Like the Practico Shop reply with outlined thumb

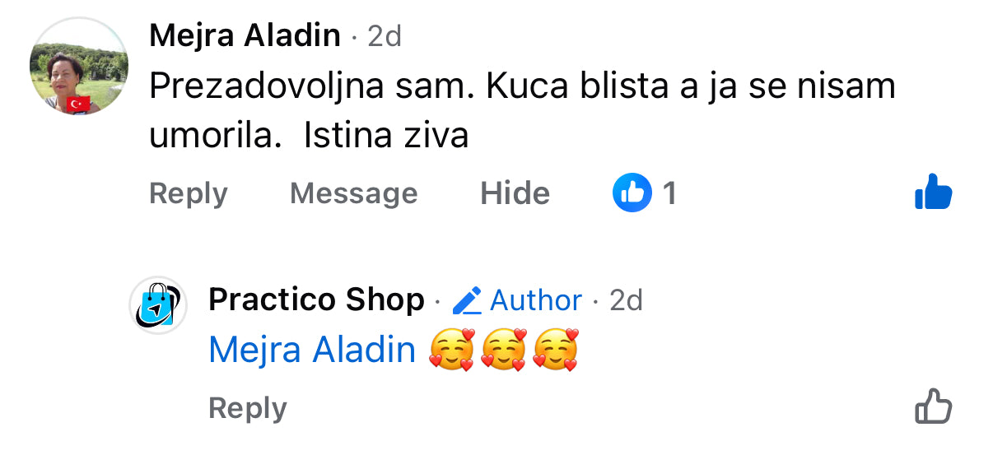(x=933, y=406)
